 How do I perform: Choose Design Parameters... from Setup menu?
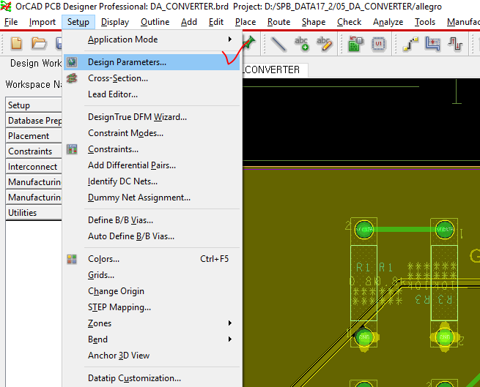[152, 62]
